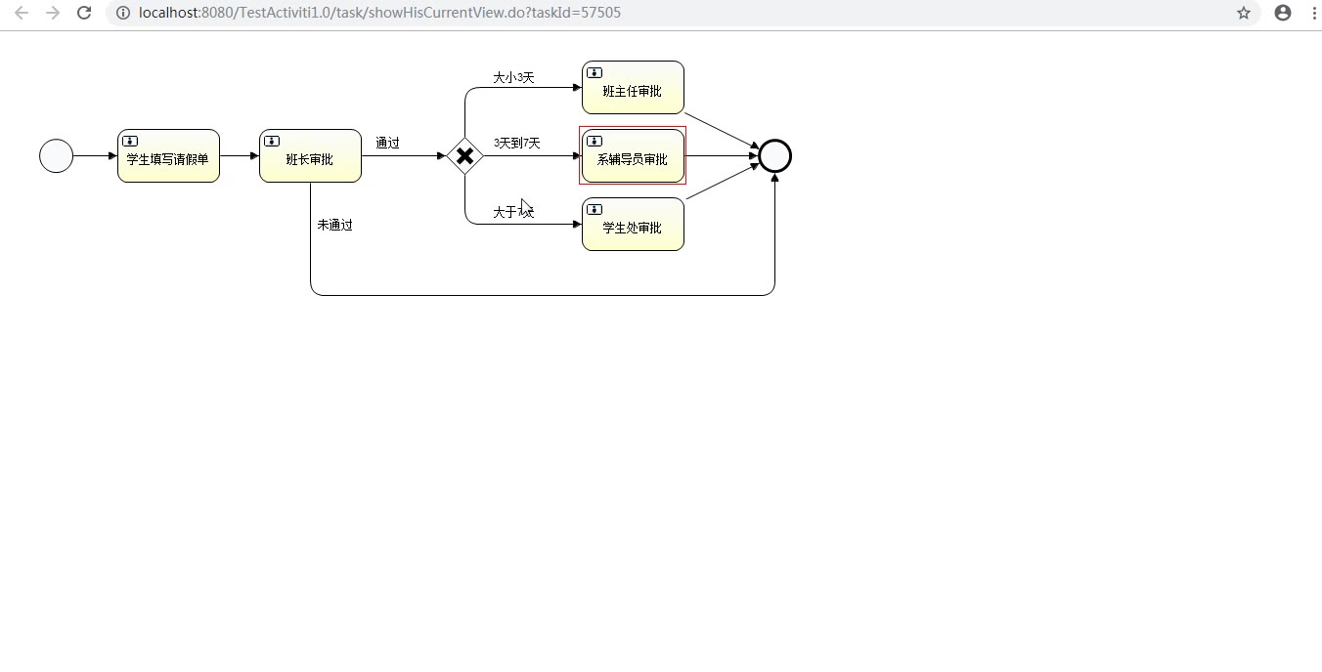Click the user task icon in 学生处审批 node
Screen dimensions: 1322x672
coord(595,210)
